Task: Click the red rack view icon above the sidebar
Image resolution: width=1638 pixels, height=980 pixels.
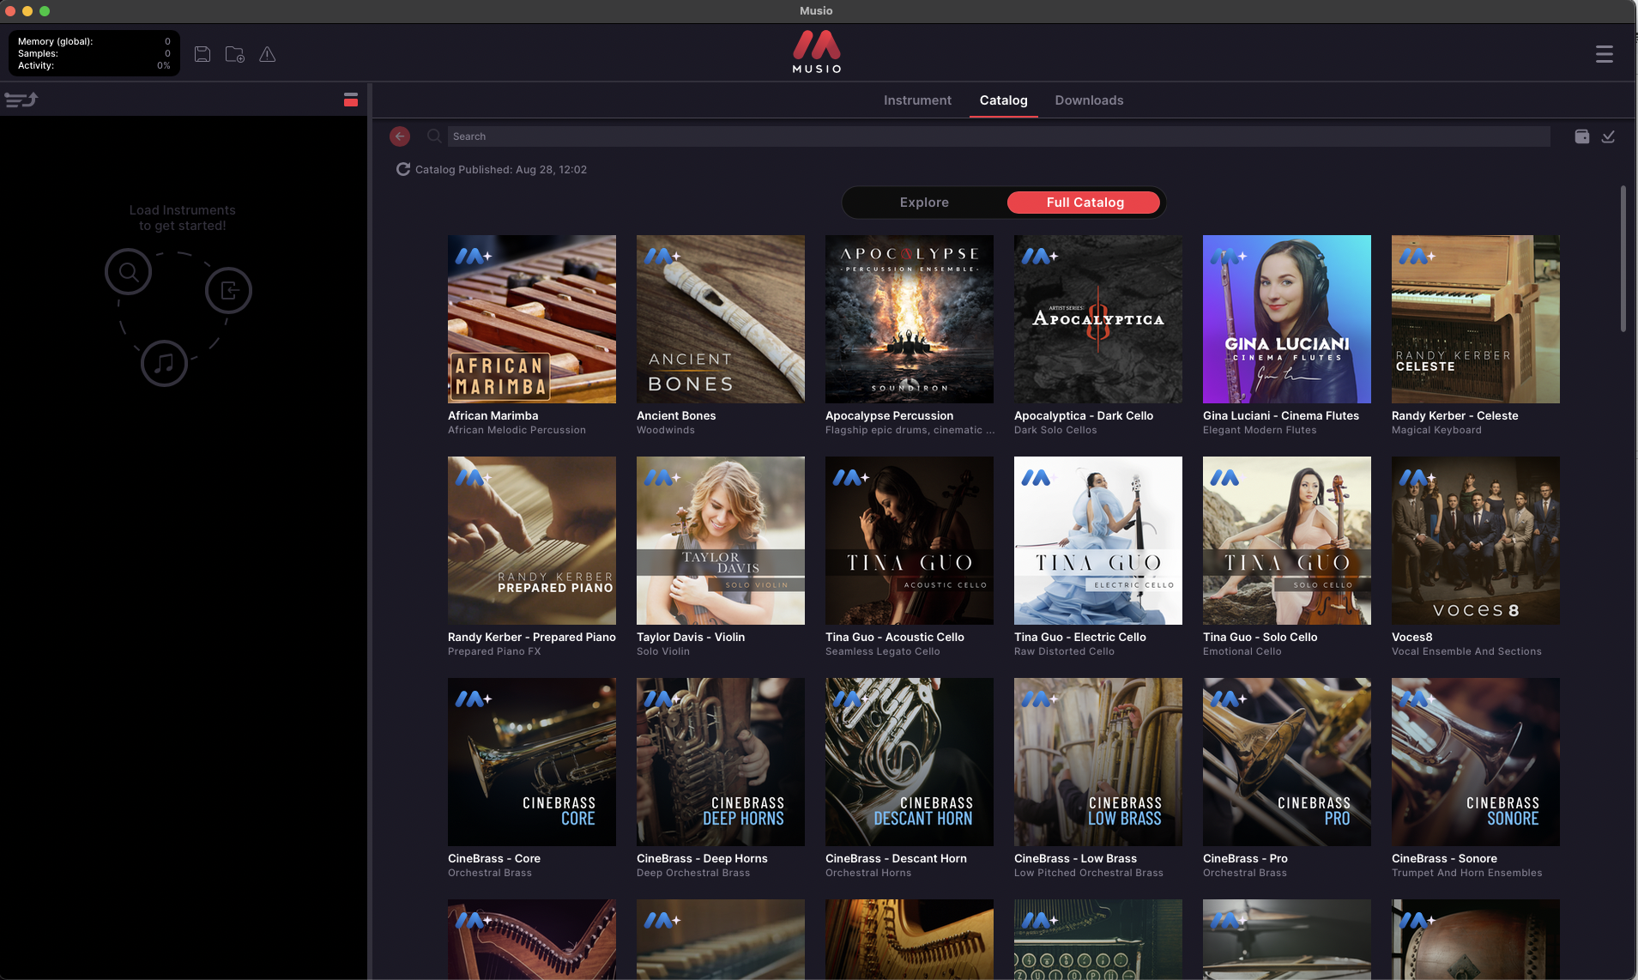Action: point(351,99)
